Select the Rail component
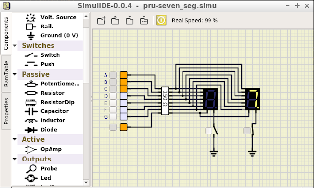This screenshot has height=188, width=314. 40,27
